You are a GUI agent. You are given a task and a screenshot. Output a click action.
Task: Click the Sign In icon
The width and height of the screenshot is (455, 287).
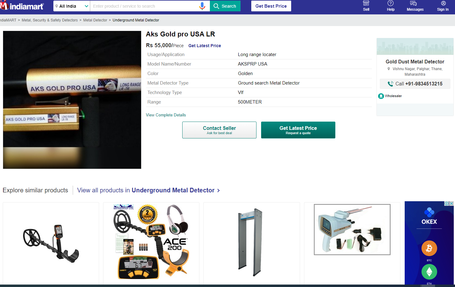tap(443, 6)
